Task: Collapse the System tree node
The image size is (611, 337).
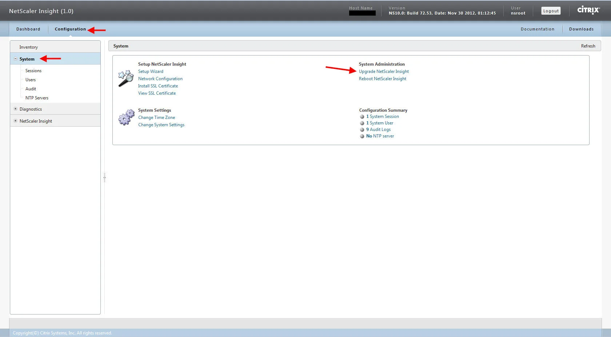Action: coord(15,59)
